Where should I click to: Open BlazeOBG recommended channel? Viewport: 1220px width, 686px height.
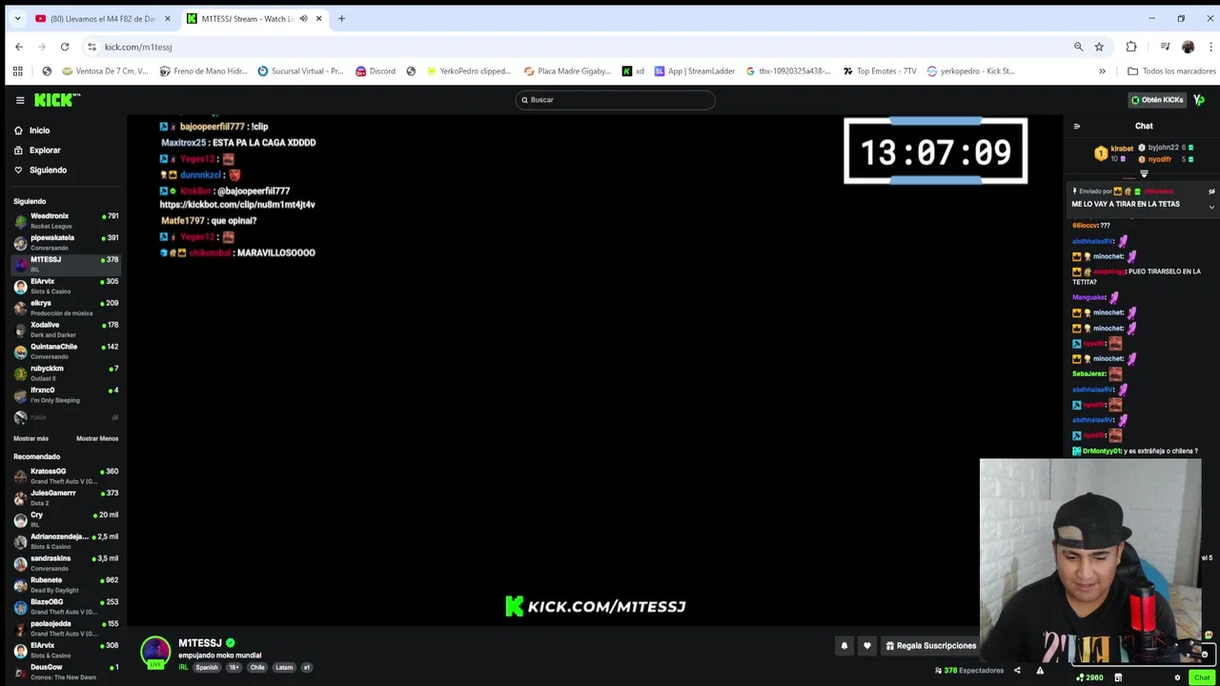point(66,607)
